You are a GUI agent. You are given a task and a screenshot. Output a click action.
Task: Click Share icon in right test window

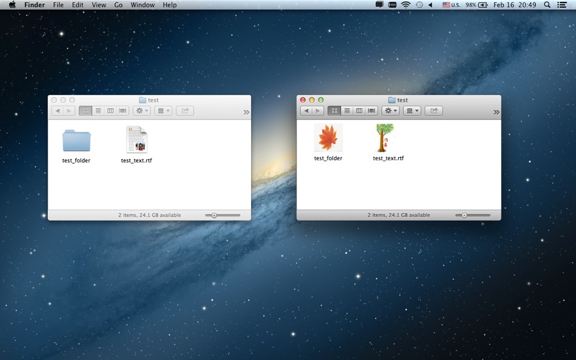[x=434, y=110]
